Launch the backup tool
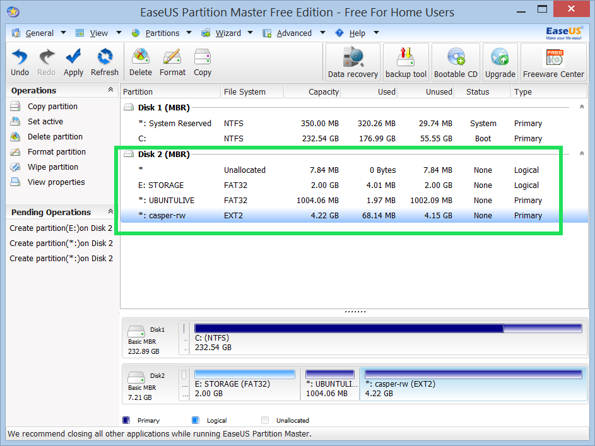Viewport: 595px width, 446px height. pyautogui.click(x=406, y=62)
